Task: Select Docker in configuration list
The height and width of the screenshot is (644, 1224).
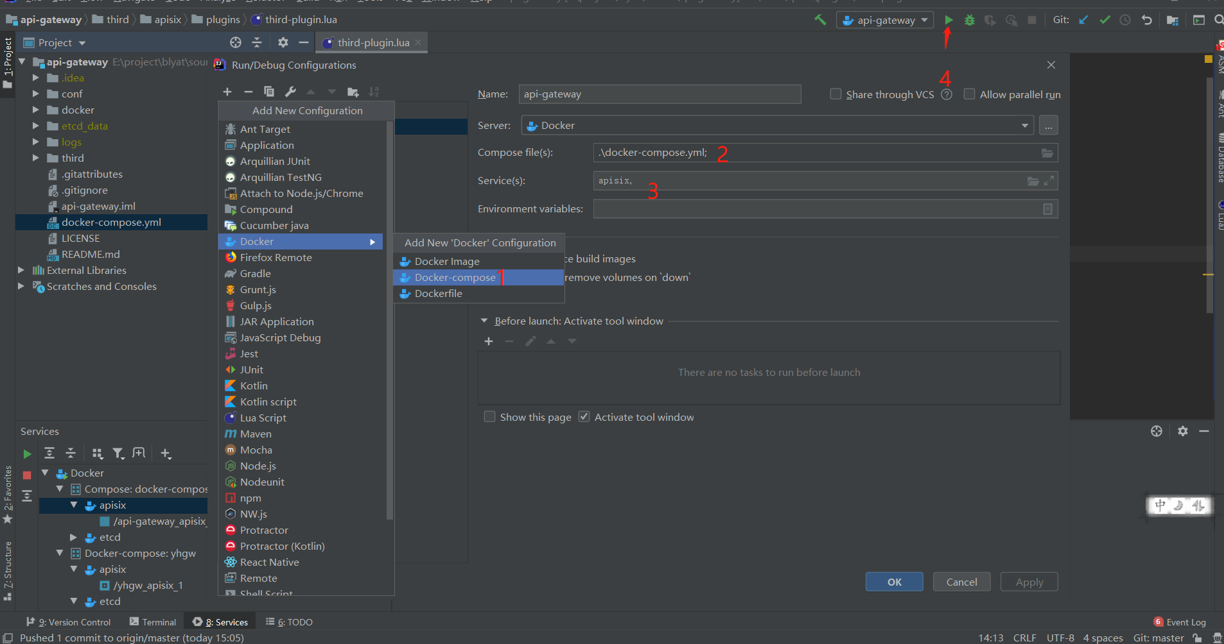Action: 301,241
